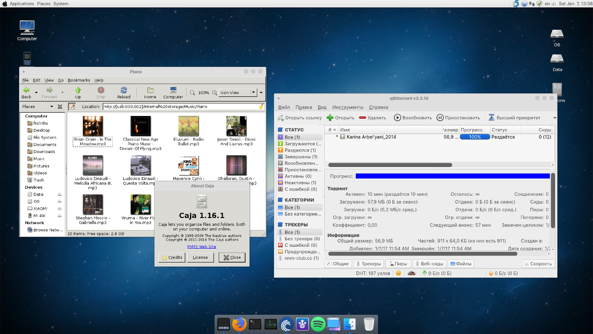593x334 pixels.
Task: Eject the XIAOMI device in sidebar
Action: click(x=59, y=209)
